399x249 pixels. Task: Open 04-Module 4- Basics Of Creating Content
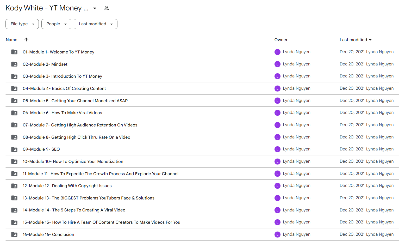coord(64,88)
